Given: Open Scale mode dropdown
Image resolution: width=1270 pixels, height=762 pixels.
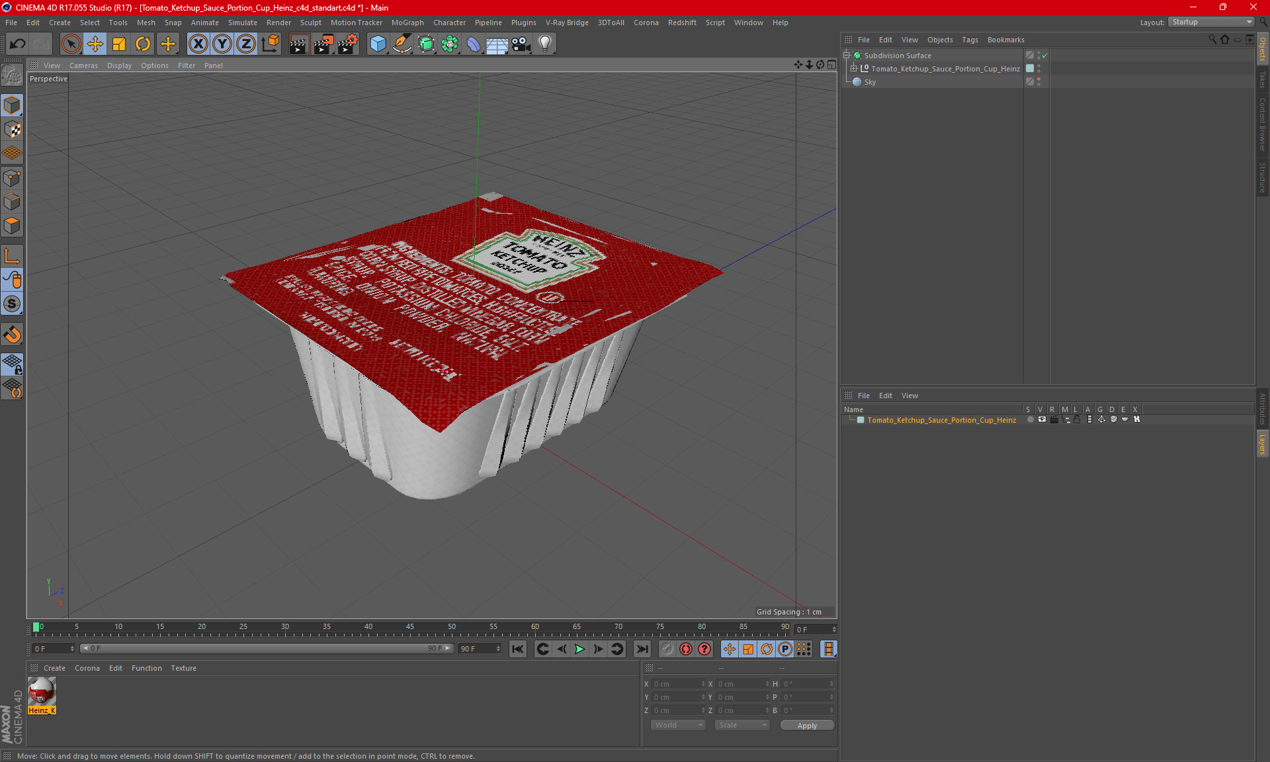Looking at the screenshot, I should [742, 725].
